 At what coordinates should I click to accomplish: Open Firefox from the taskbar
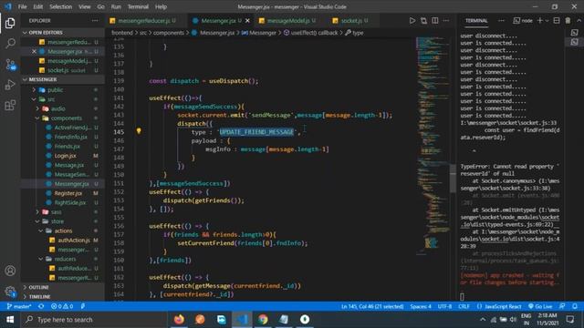179,320
